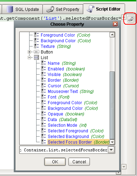Screen dimensions: 137x176
Task: Click the property icon beside Selection Mode
Action: [43, 125]
